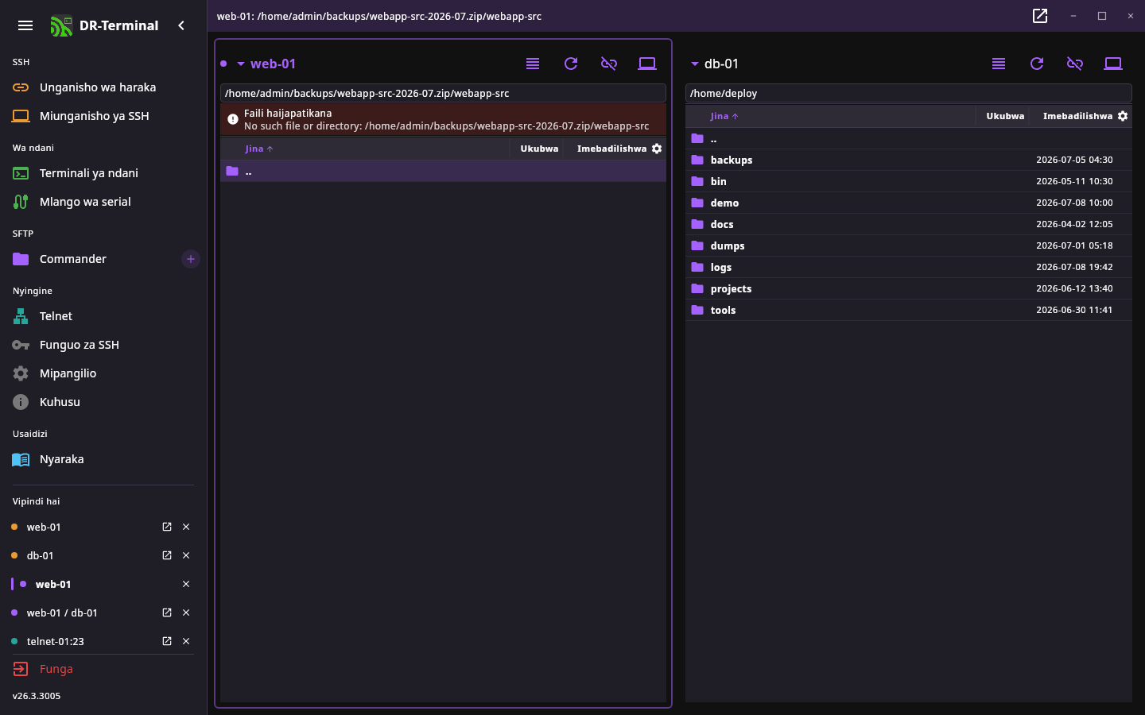
Task: Open Kuhusu about page
Action: [x=103, y=402]
